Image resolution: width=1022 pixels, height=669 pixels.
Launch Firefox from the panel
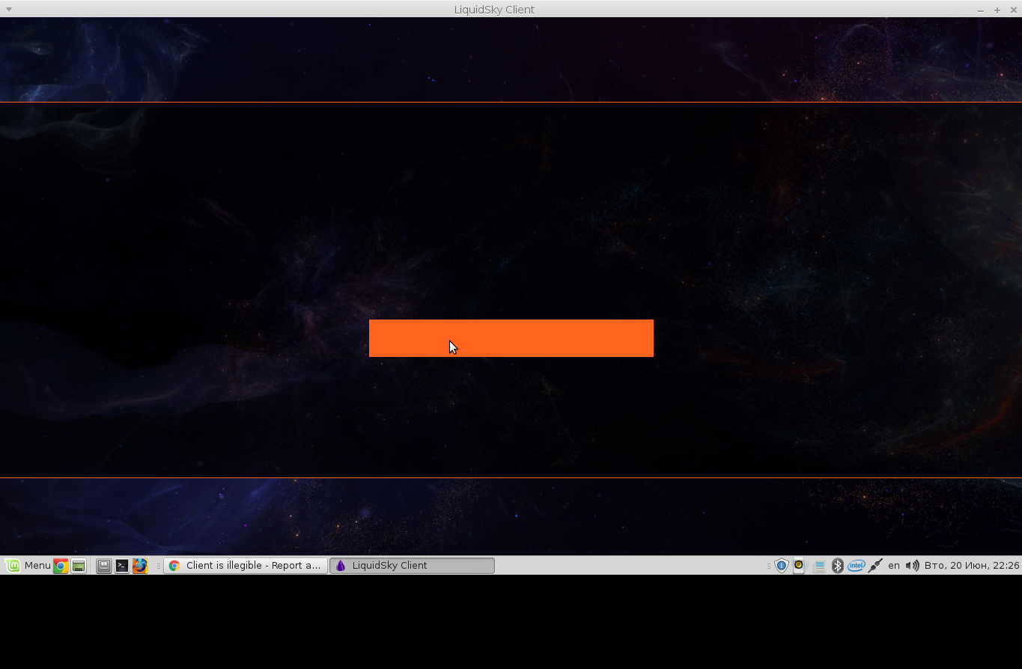coord(140,566)
